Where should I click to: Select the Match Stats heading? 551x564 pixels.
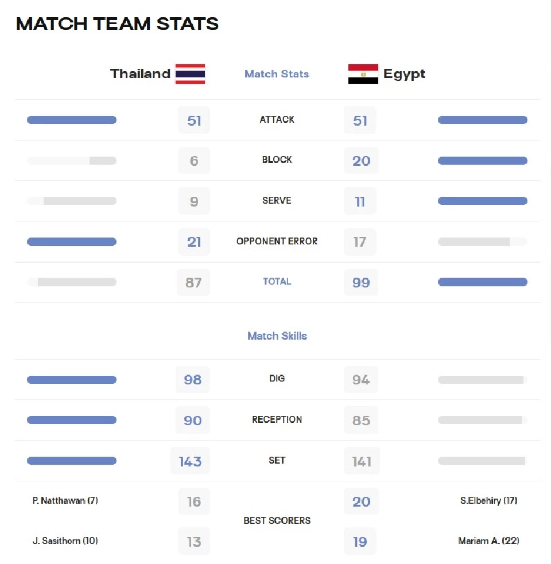277,74
